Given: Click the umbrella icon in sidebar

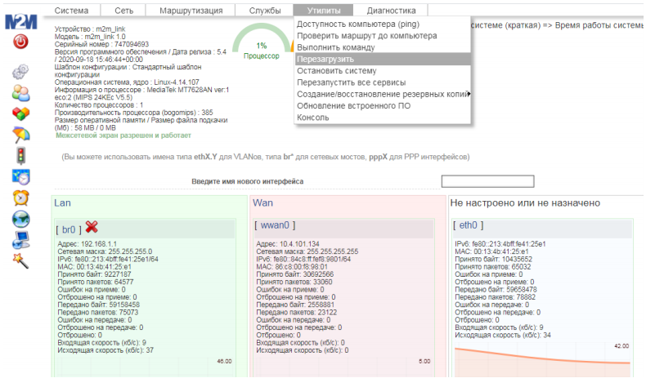Looking at the screenshot, I should coord(21,134).
